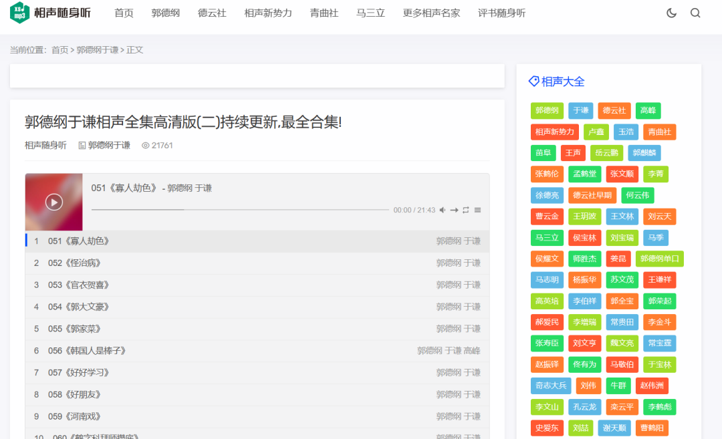Screen dimensions: 722x439
Task: Play track 056《韩国人是棒子》
Action: click(257, 351)
